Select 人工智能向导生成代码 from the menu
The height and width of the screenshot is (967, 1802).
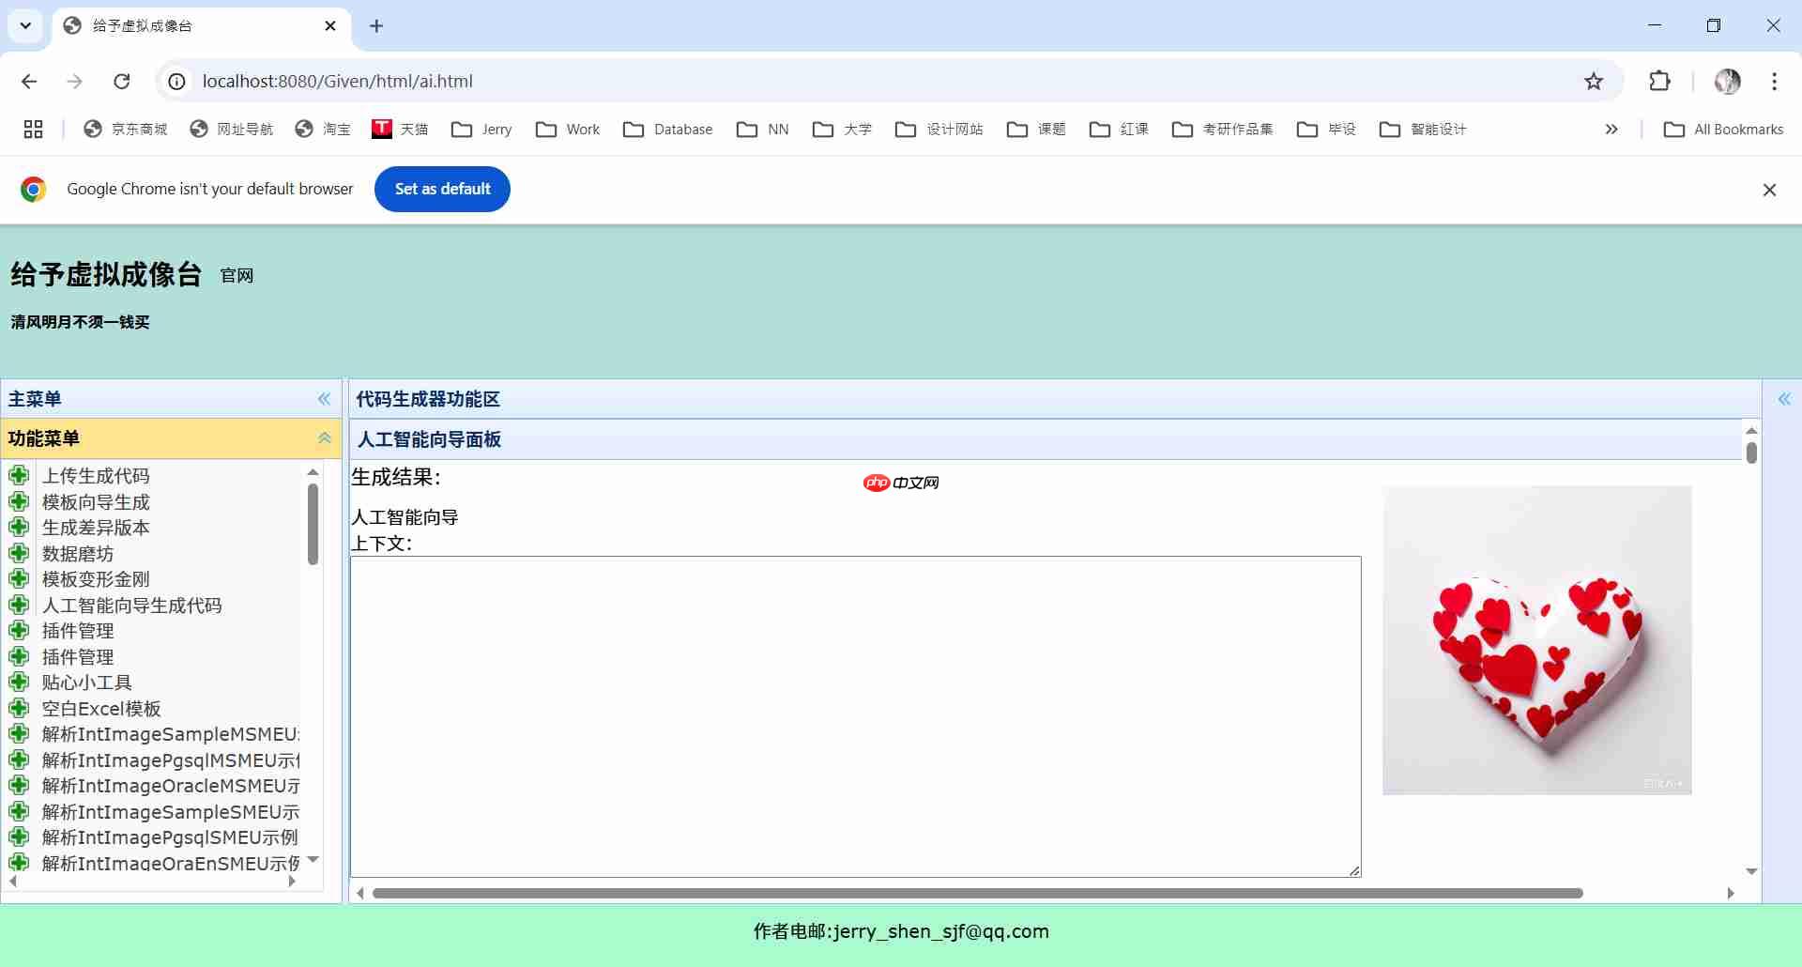pos(131,606)
